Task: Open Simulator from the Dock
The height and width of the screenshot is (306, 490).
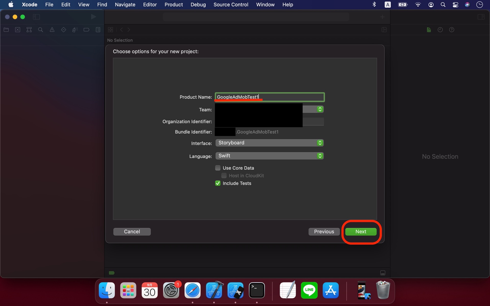Action: coord(236,290)
